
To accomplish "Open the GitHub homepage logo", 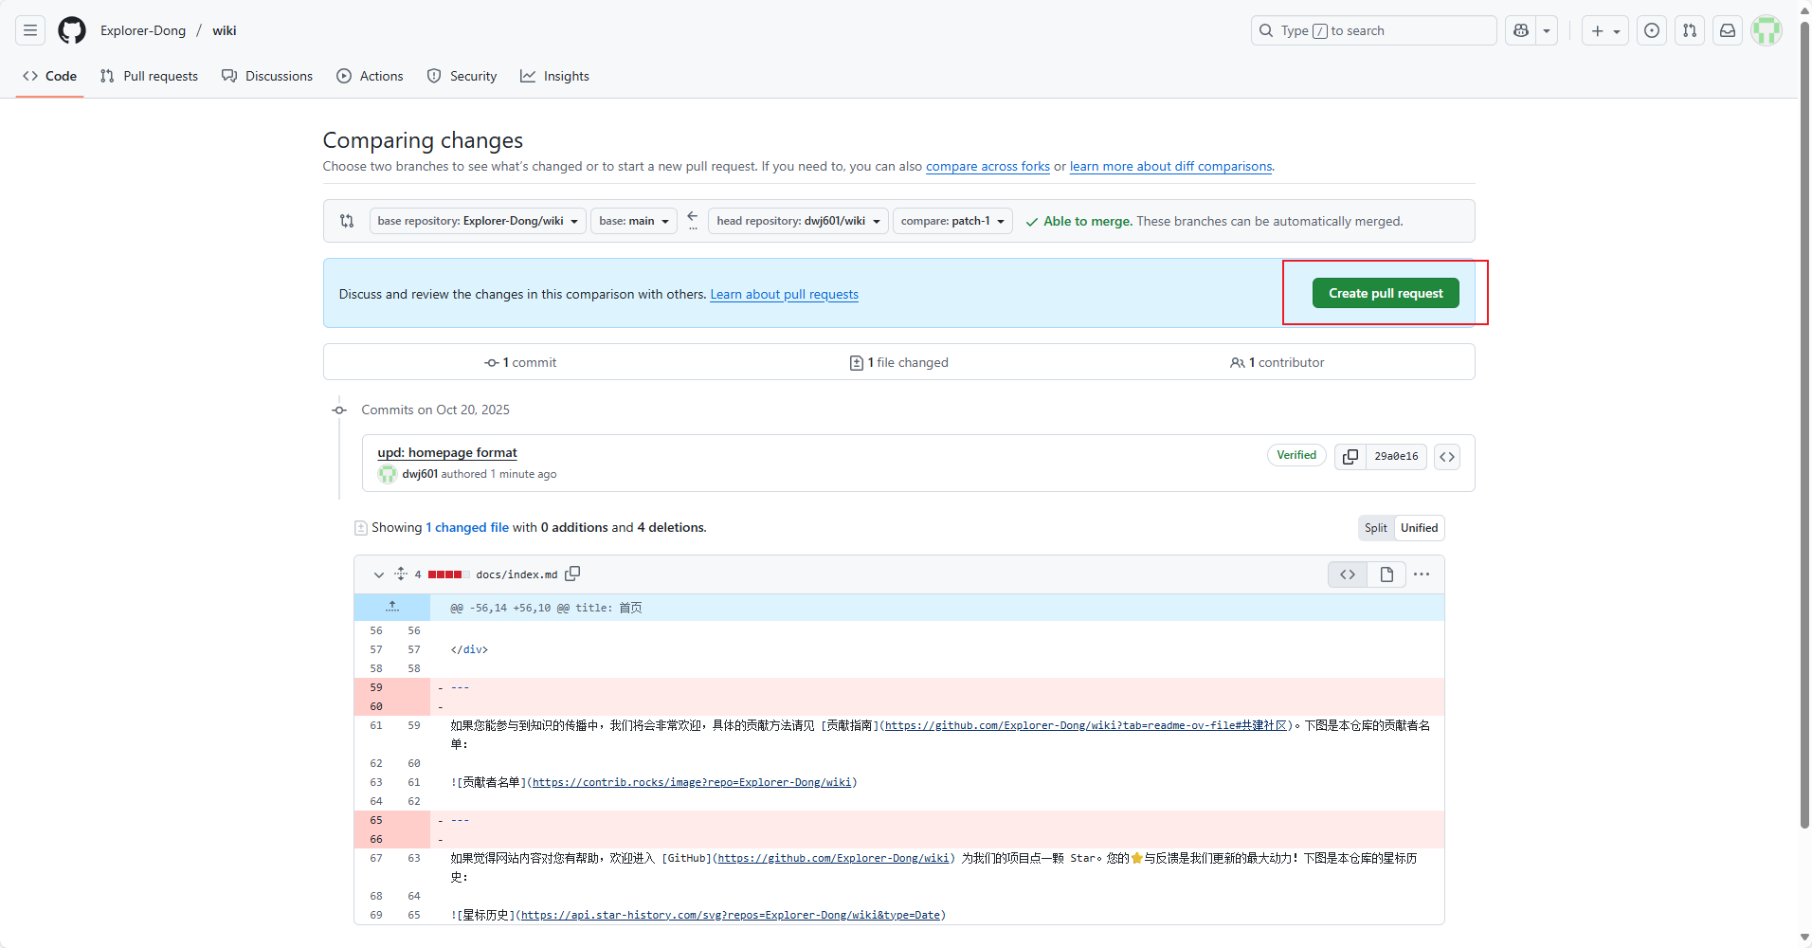I will coord(72,30).
